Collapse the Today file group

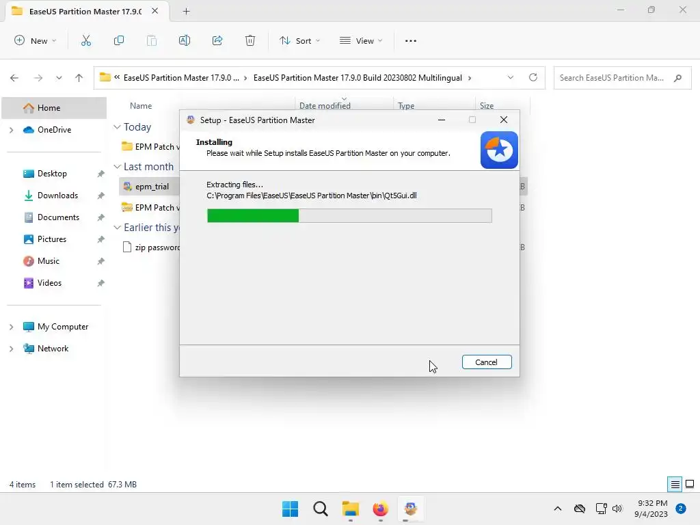pos(117,127)
